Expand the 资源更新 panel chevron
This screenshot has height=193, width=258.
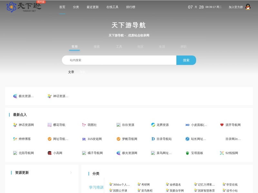coord(71,172)
